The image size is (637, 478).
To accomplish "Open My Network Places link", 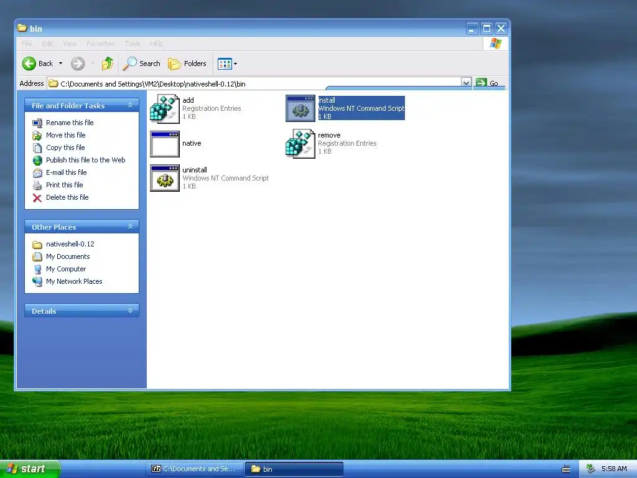I will click(74, 281).
